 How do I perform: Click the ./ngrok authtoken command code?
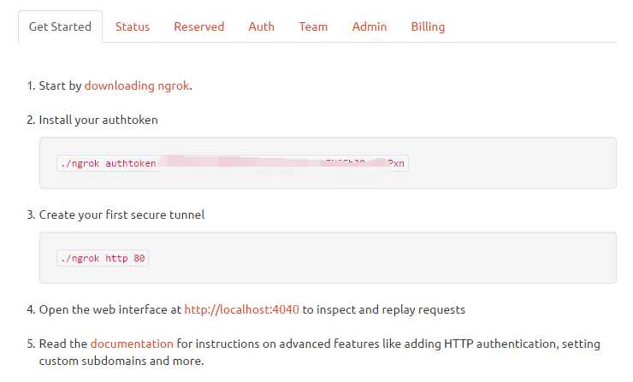233,163
